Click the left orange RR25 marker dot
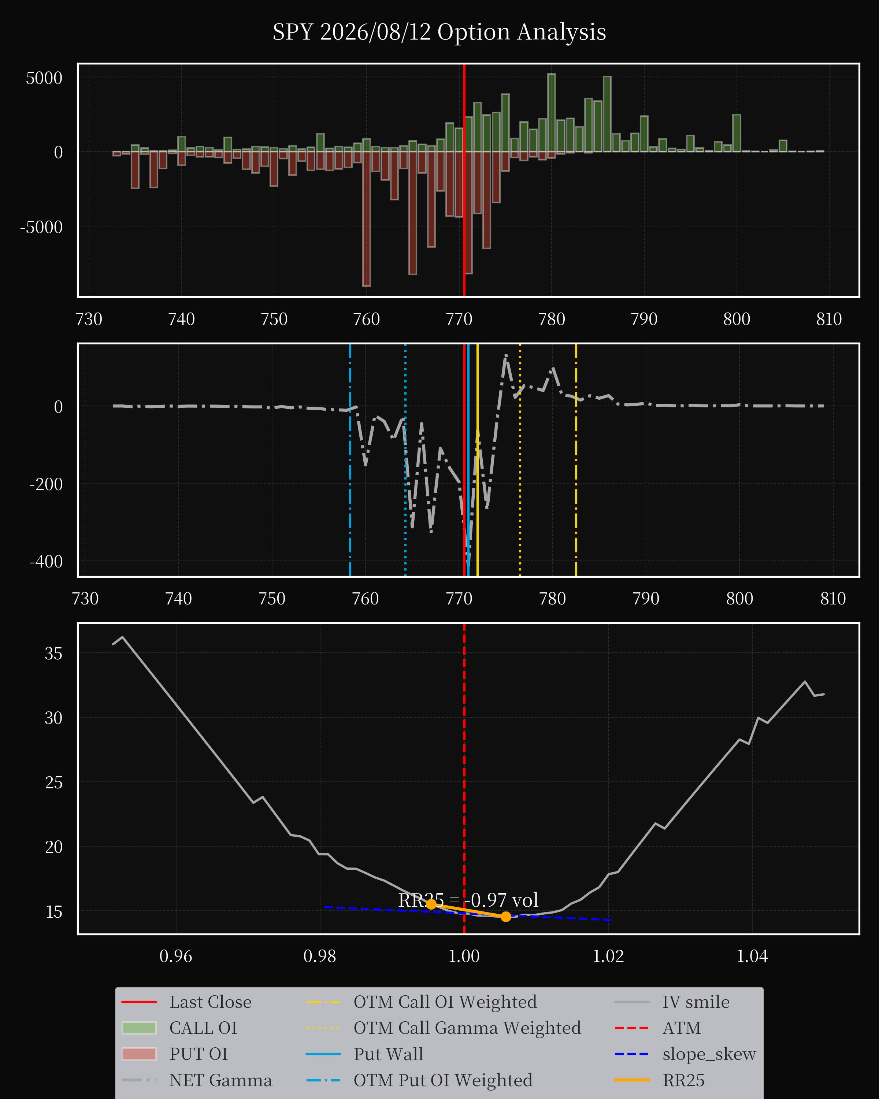The width and height of the screenshot is (879, 1099). 431,904
